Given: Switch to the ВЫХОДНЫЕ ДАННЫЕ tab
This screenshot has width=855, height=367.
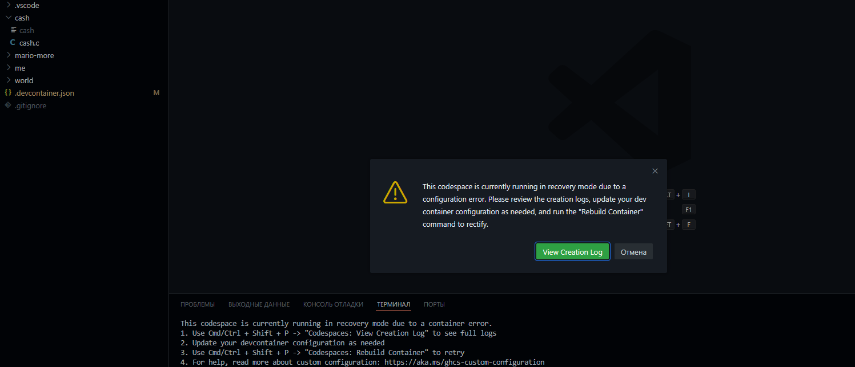Looking at the screenshot, I should (259, 304).
